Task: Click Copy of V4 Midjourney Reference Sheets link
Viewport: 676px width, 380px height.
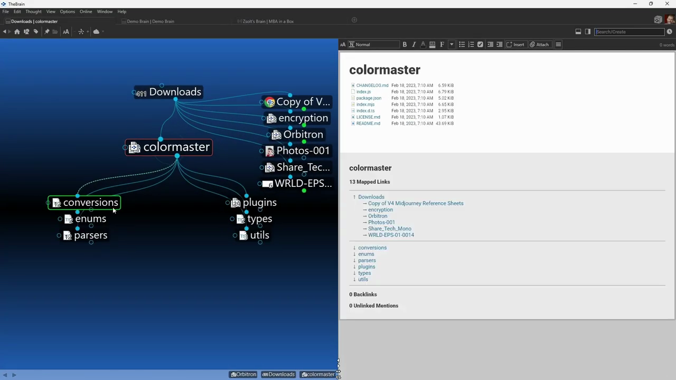Action: tap(416, 203)
